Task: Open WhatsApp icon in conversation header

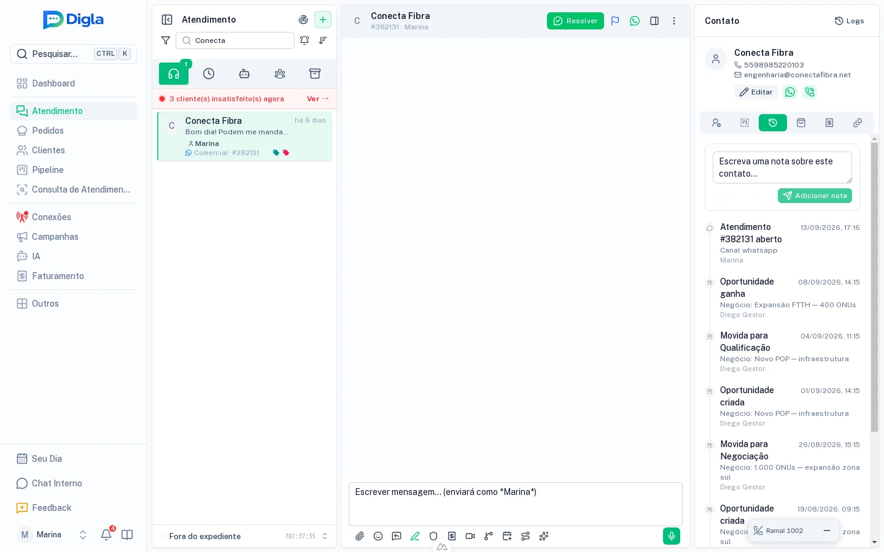Action: (635, 21)
